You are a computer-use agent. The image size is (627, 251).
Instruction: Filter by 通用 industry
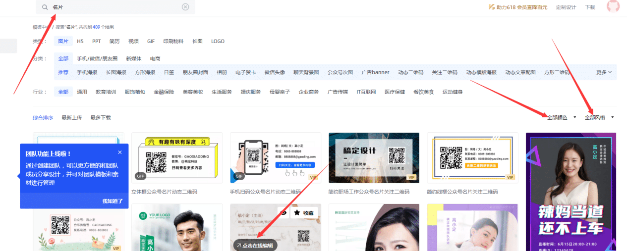82,92
